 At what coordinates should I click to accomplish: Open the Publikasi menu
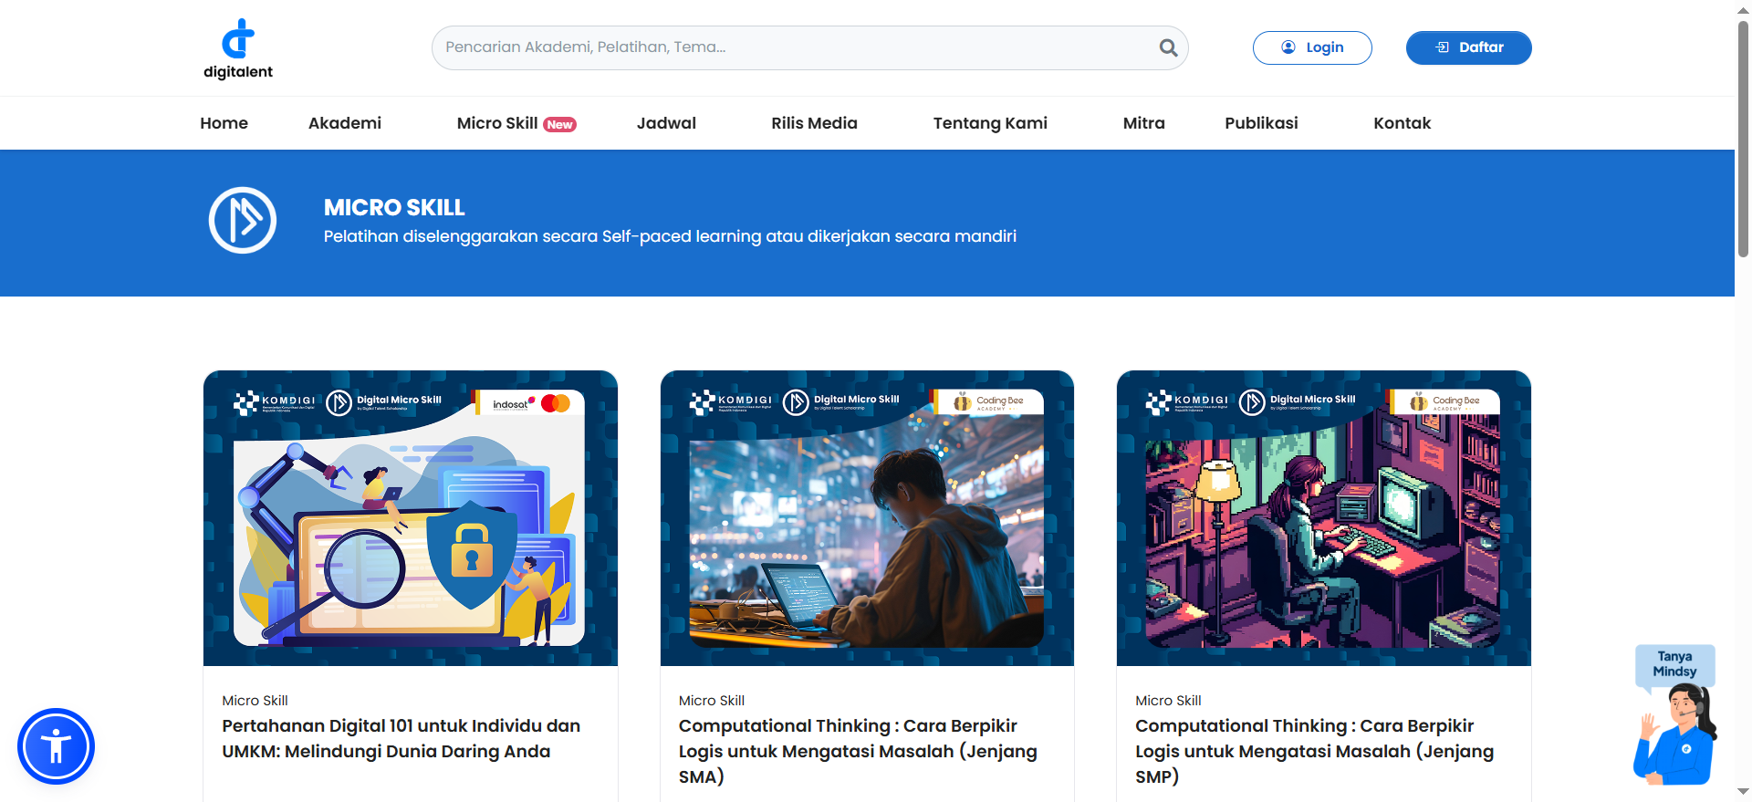pyautogui.click(x=1261, y=123)
